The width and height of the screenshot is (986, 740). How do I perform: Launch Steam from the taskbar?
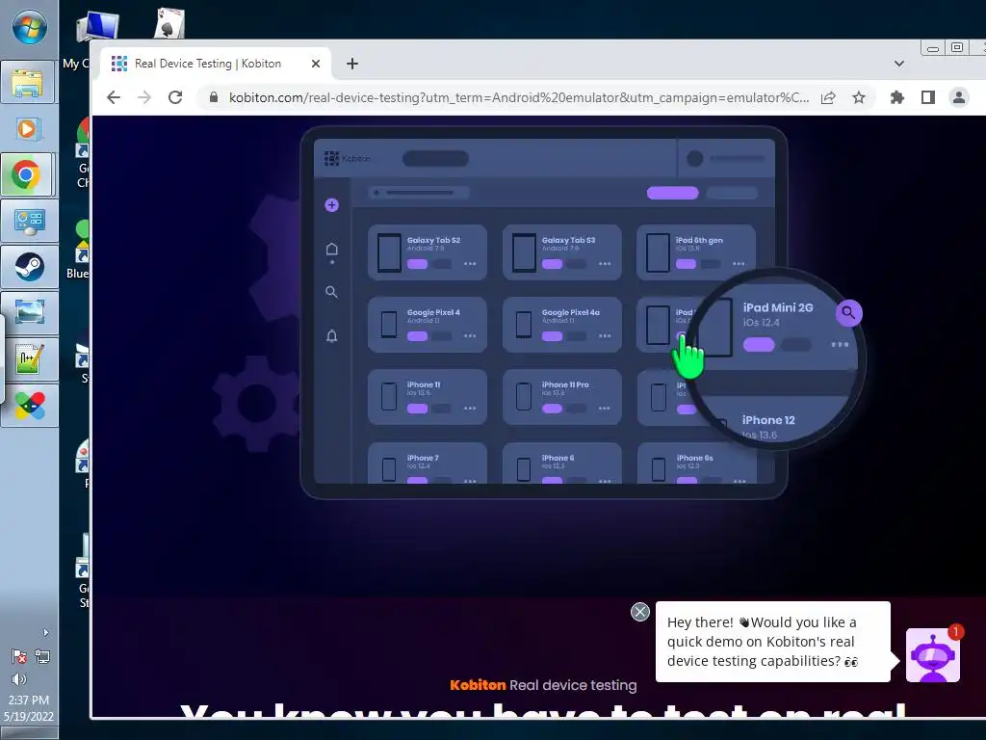pos(28,267)
